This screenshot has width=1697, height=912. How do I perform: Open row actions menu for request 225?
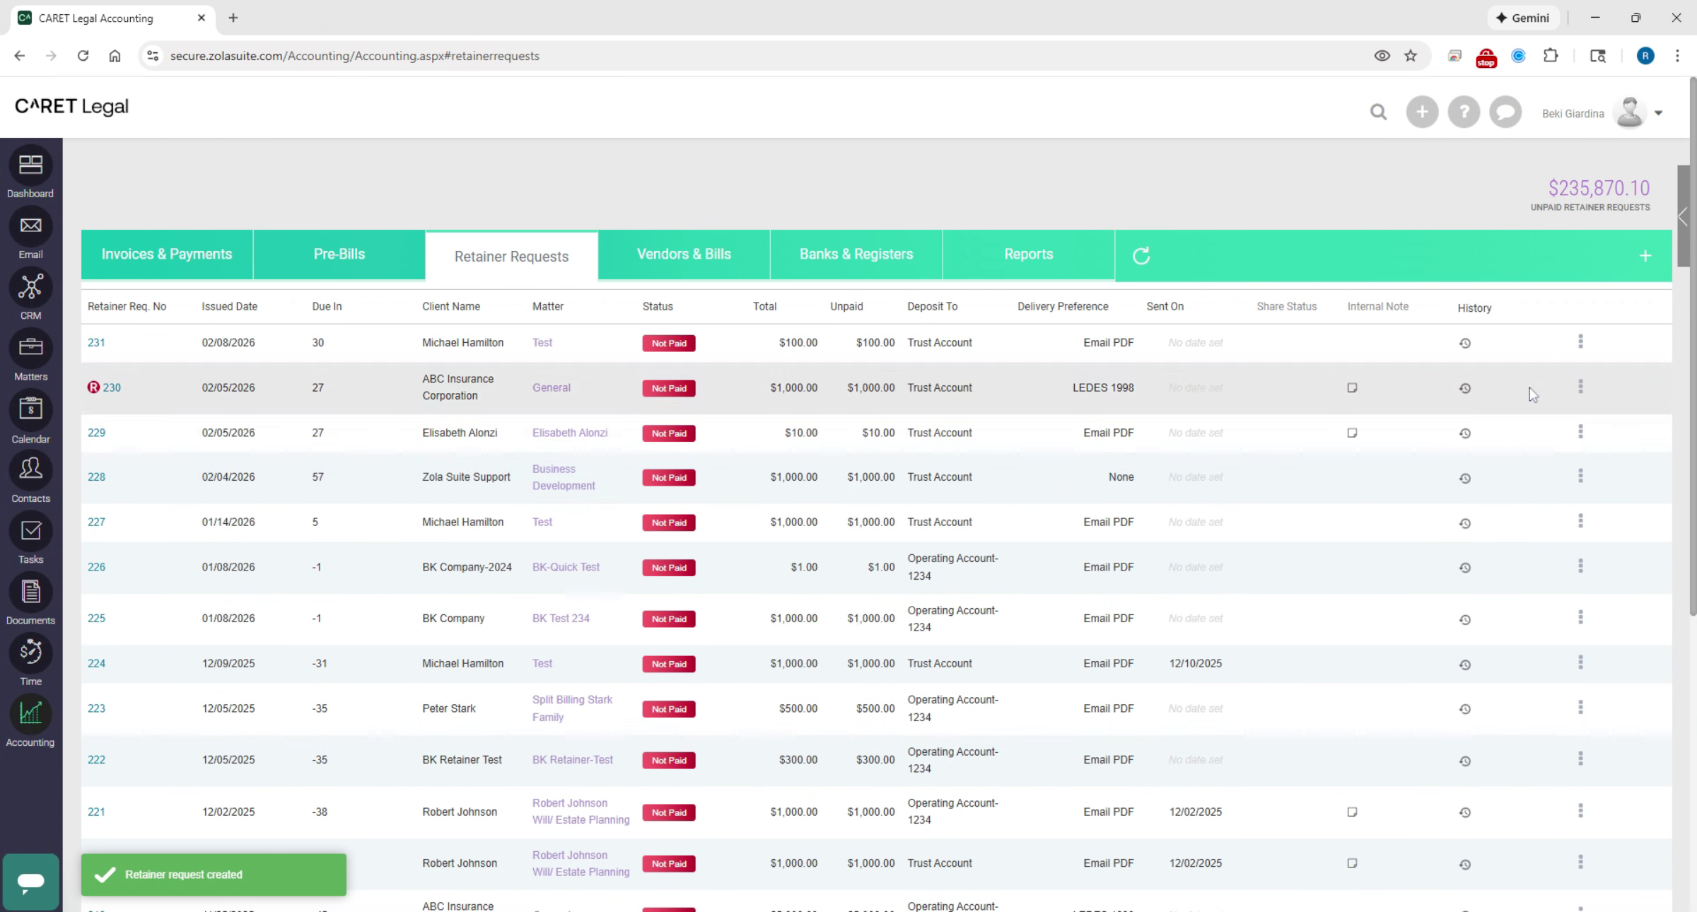coord(1580,618)
